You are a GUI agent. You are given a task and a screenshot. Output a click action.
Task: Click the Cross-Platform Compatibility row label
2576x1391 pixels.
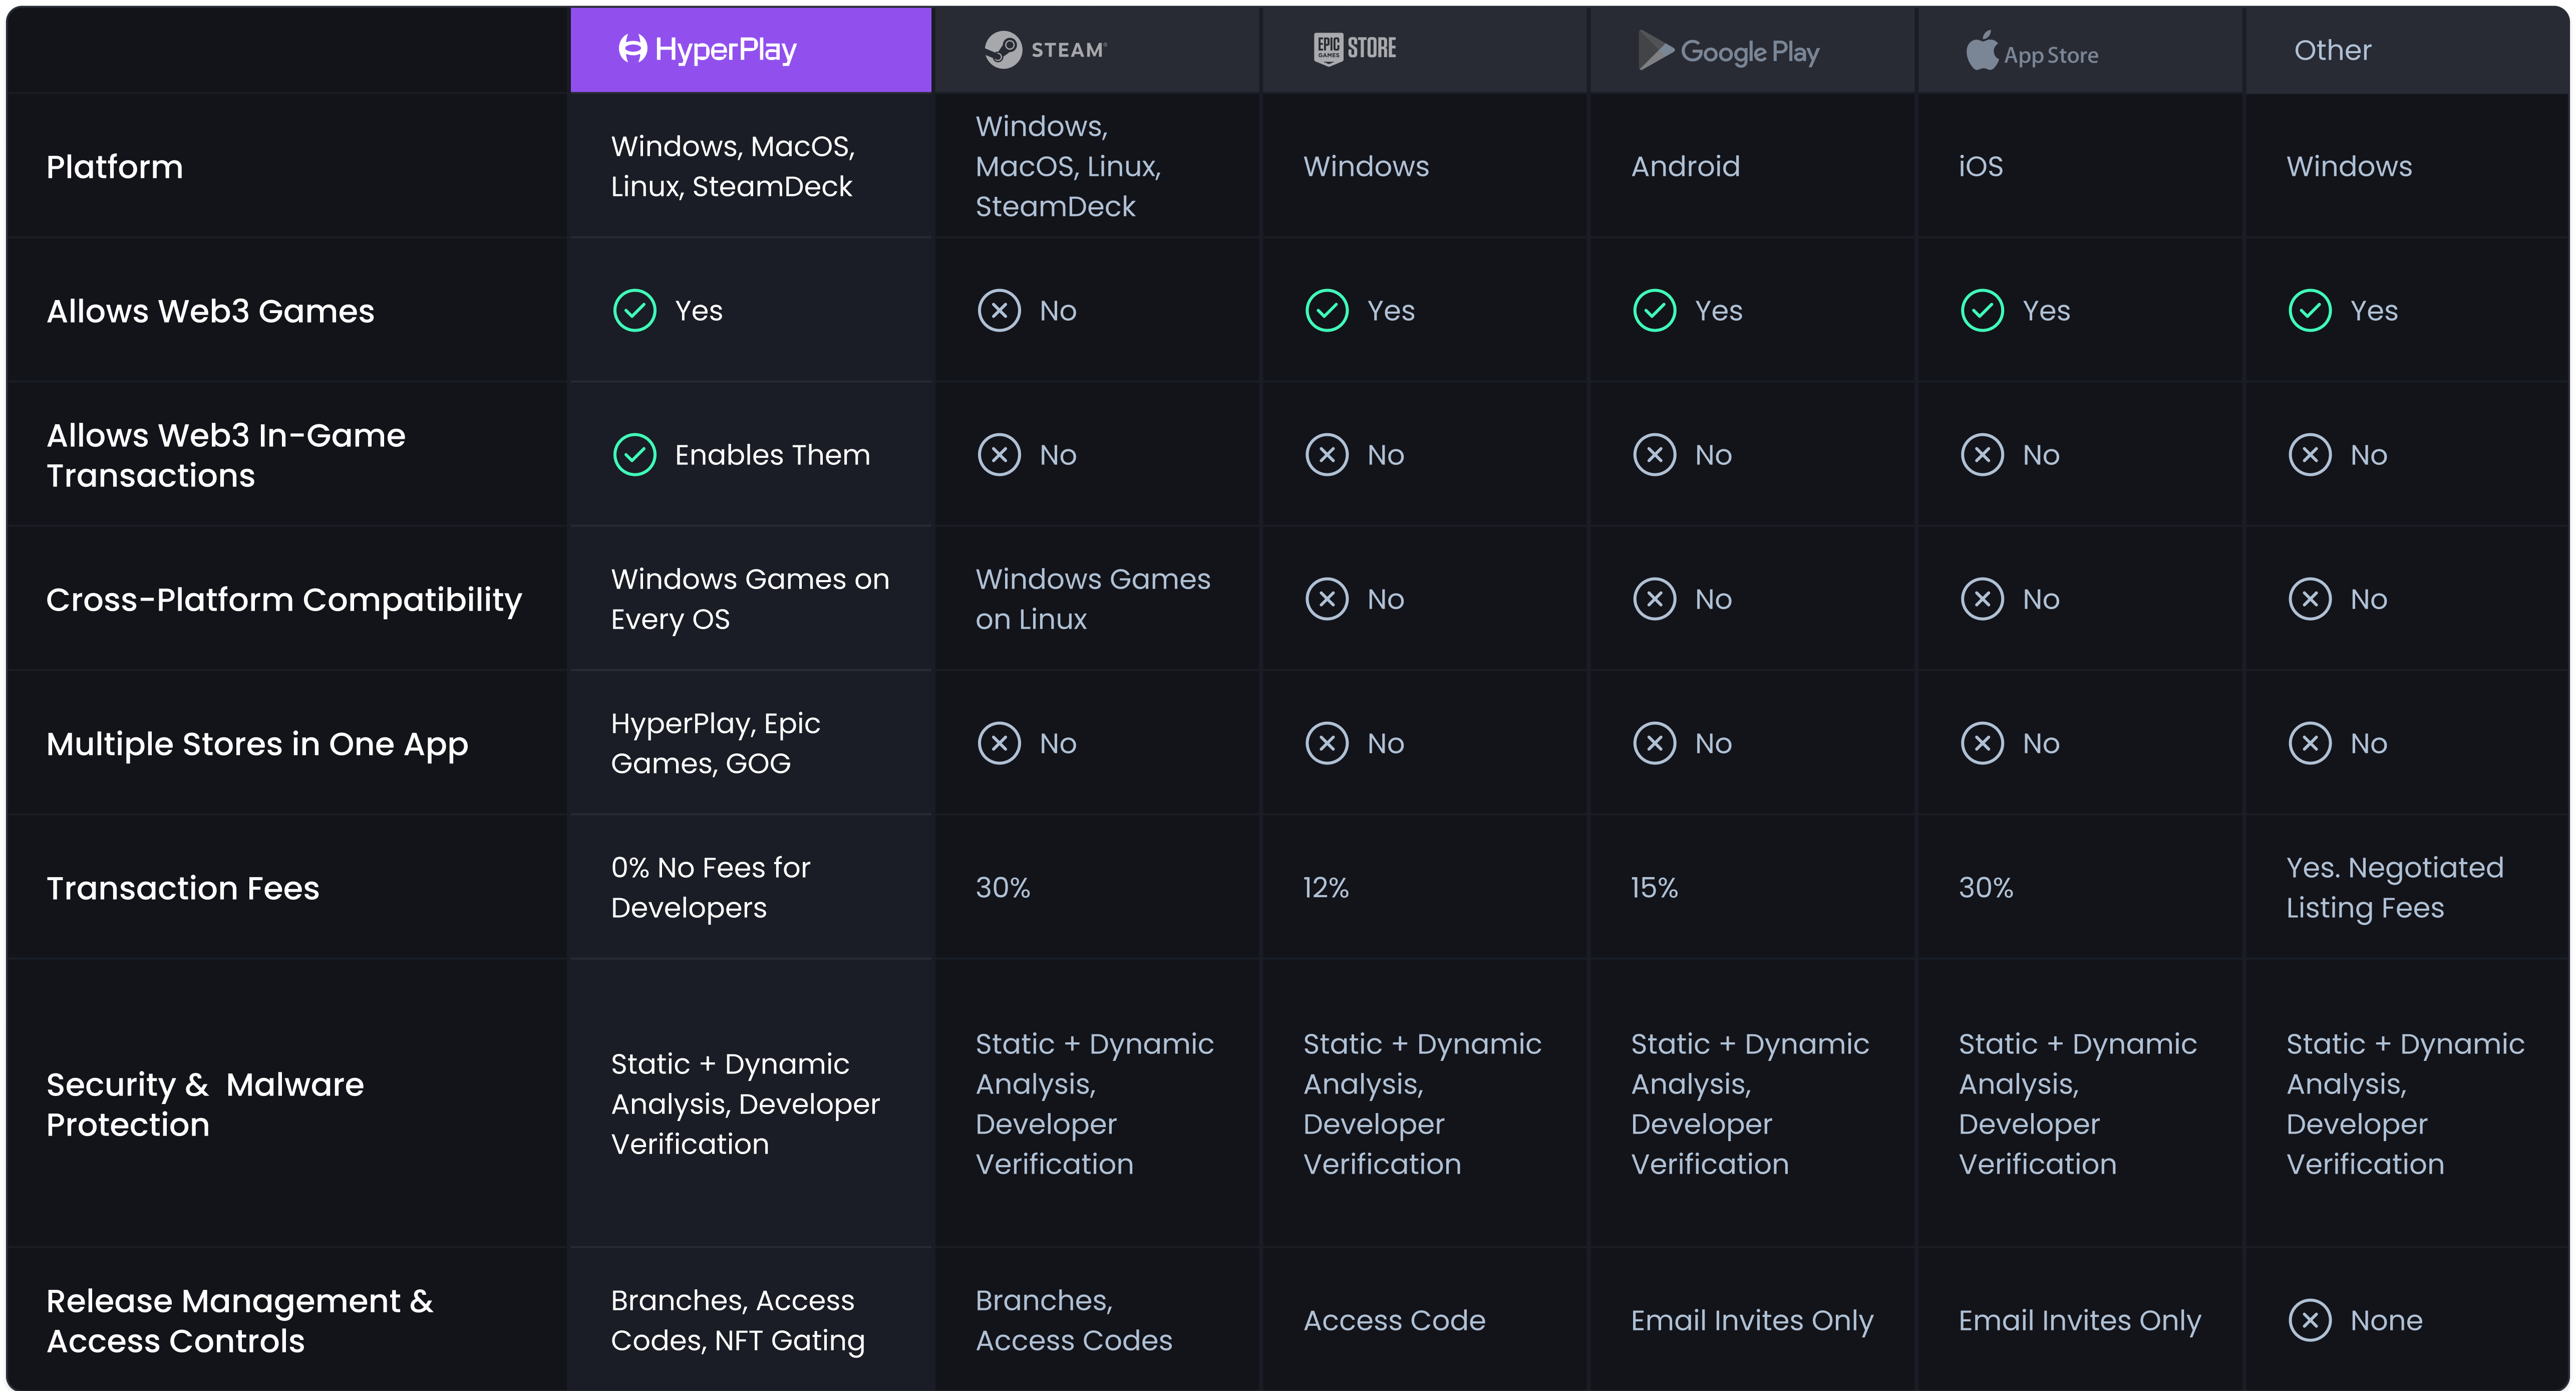[284, 600]
